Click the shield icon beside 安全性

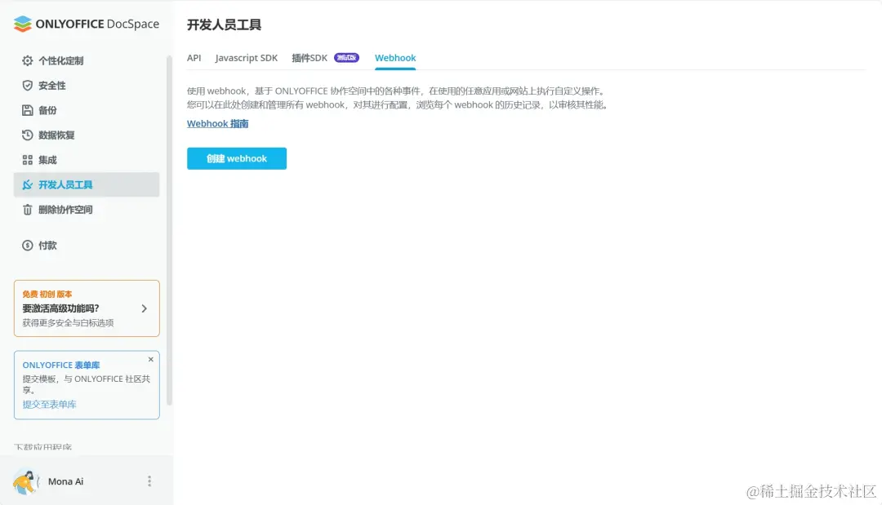pyautogui.click(x=27, y=86)
